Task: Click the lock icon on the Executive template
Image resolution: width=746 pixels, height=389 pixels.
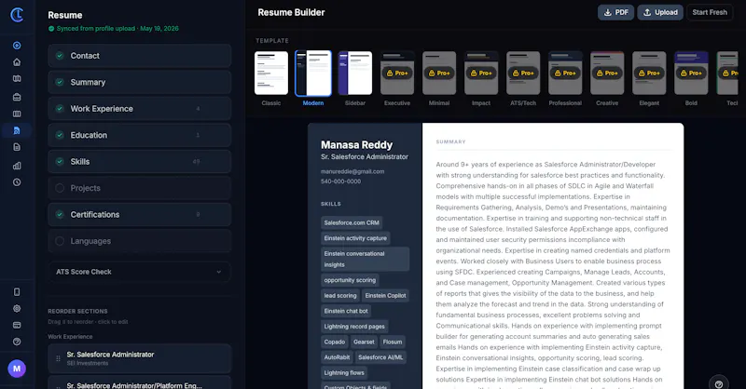Action: pyautogui.click(x=390, y=74)
